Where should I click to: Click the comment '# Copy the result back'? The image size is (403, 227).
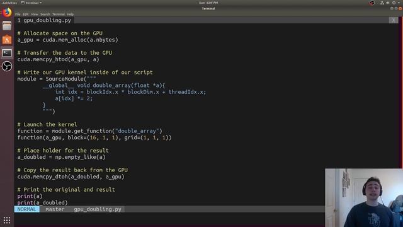tap(72, 170)
